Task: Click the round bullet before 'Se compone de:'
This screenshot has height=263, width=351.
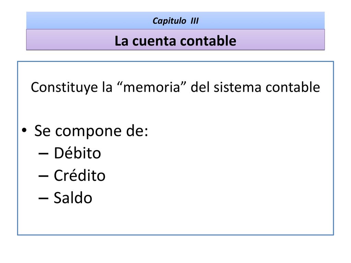Action: point(24,130)
